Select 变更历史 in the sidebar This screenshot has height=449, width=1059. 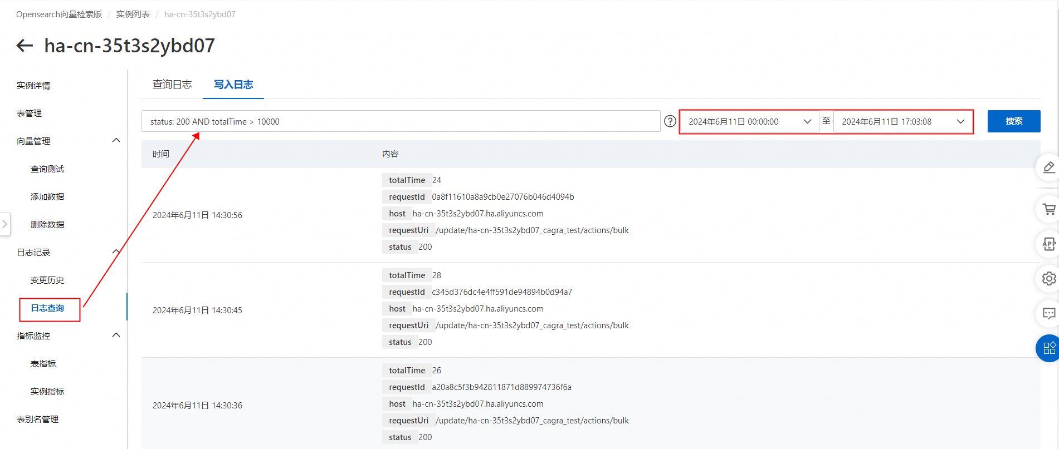click(47, 280)
